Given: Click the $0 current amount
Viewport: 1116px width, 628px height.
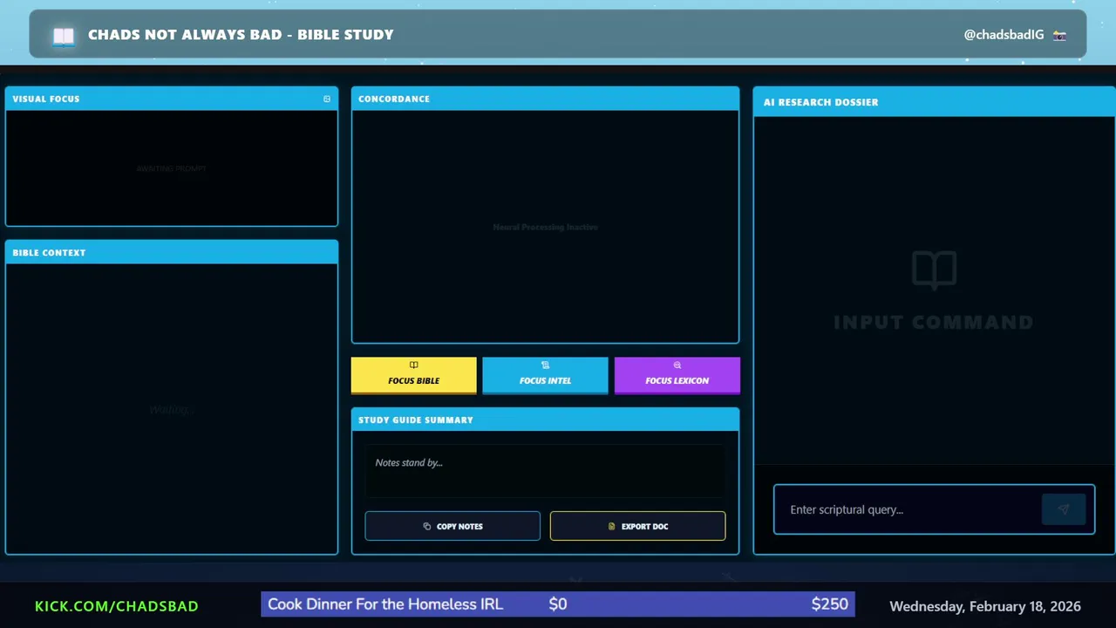Looking at the screenshot, I should click(x=558, y=604).
